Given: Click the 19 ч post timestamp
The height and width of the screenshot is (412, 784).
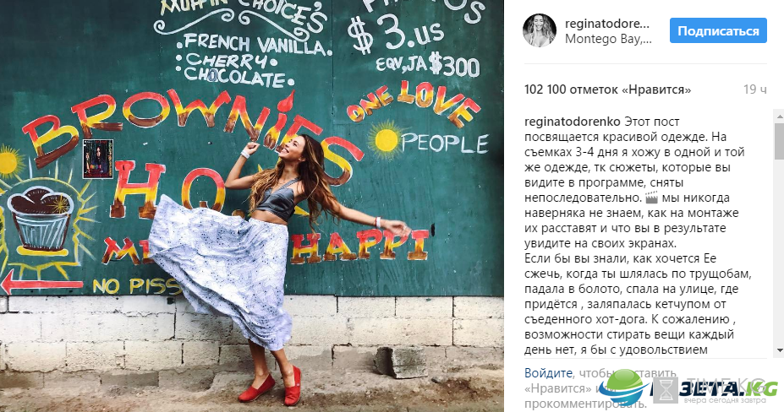Looking at the screenshot, I should coord(755,89).
